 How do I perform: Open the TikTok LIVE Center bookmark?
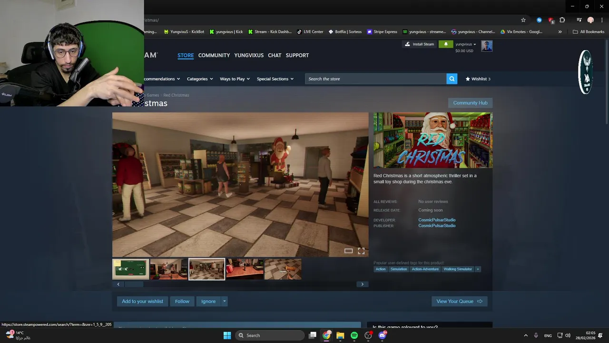click(310, 32)
